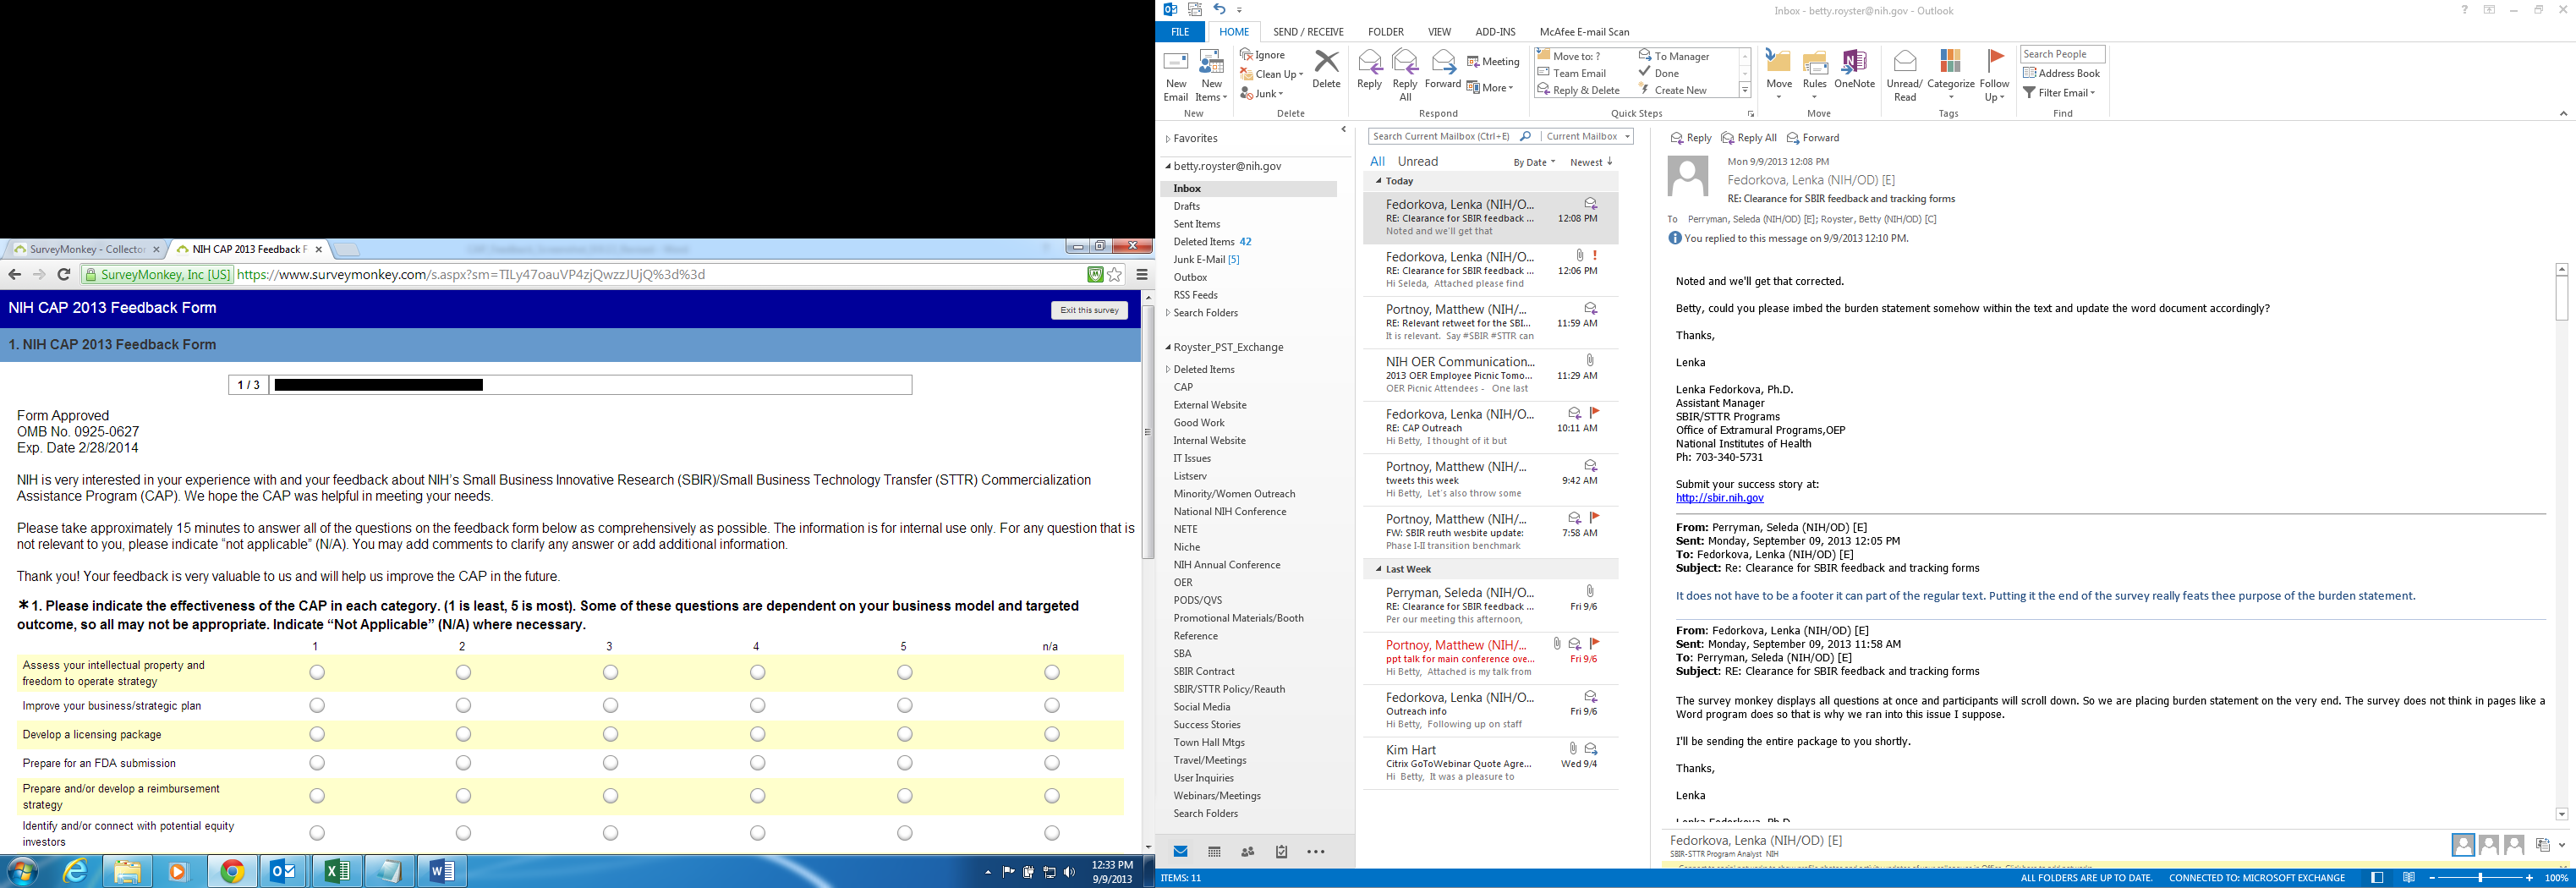Open Internet Explorer from the taskbar
The width and height of the screenshot is (2576, 888).
point(75,871)
